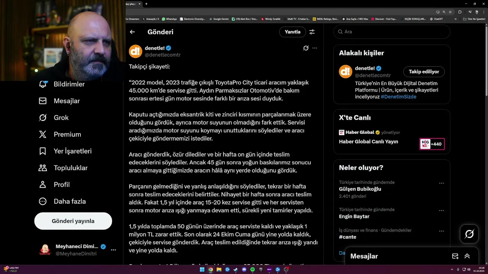Close the current browser tab
488x274 pixels.
pos(140,4)
